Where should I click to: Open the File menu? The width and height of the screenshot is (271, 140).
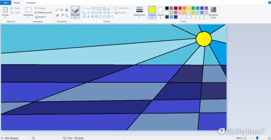pyautogui.click(x=5, y=3)
